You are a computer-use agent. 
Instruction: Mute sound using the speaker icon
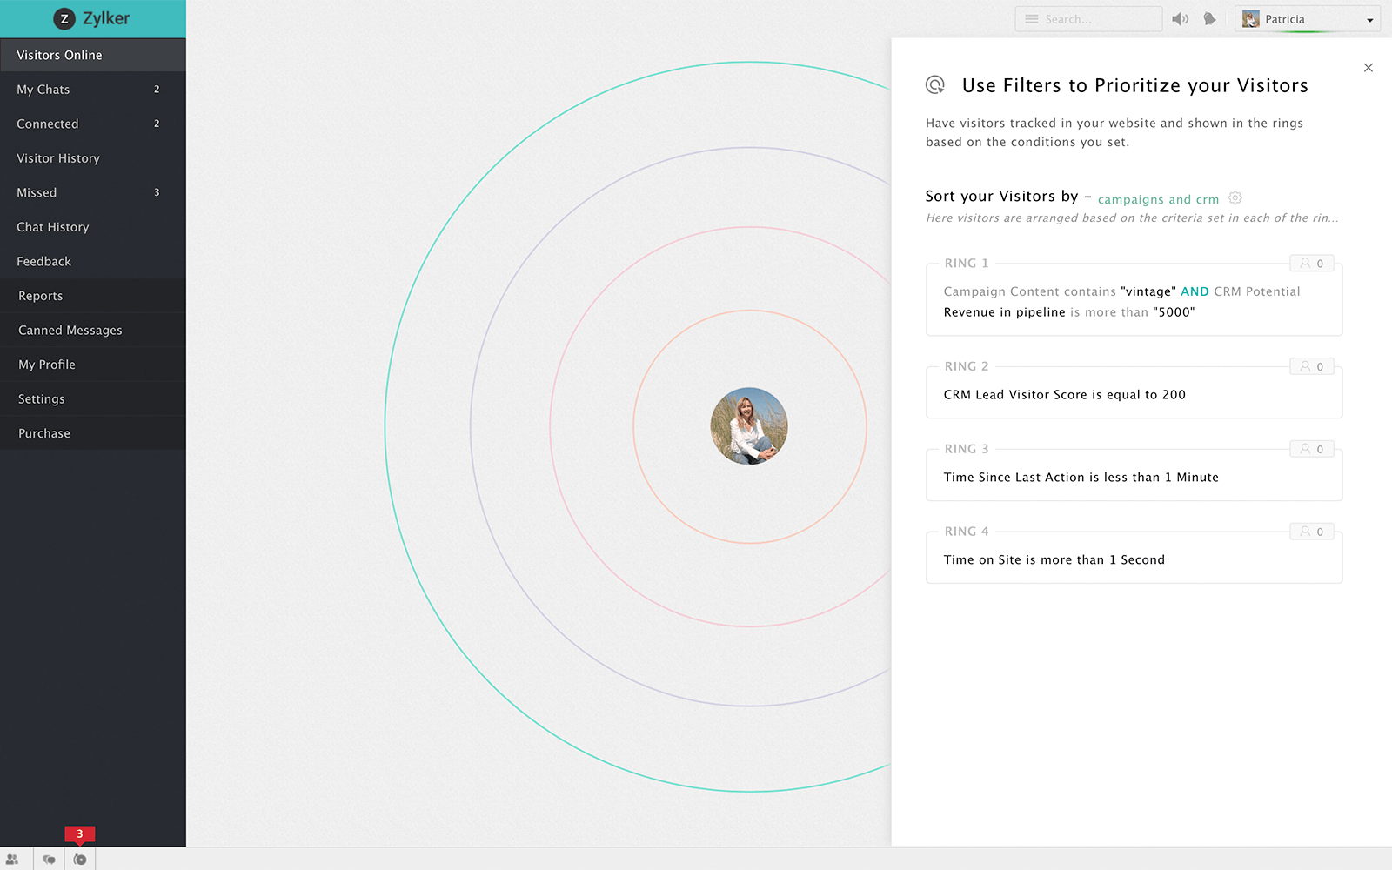click(x=1180, y=19)
